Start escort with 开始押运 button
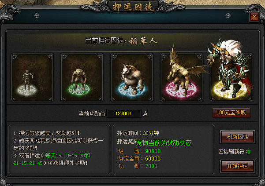 pyautogui.click(x=238, y=166)
